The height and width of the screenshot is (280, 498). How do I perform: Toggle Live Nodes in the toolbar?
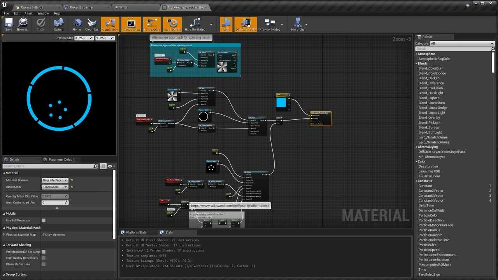tap(152, 24)
